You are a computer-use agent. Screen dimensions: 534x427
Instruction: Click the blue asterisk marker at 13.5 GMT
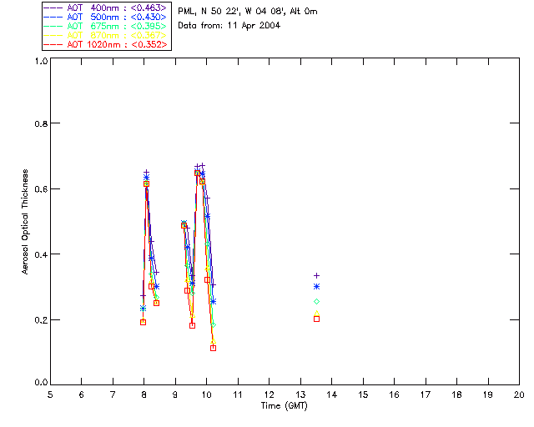316,286
